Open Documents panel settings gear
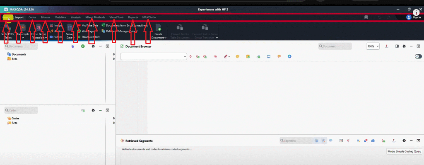The image size is (424, 165). click(93, 46)
